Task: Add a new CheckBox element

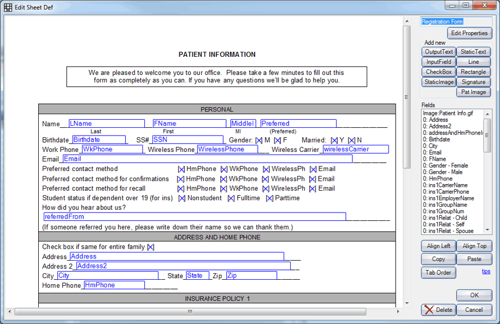Action: coord(438,72)
